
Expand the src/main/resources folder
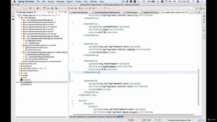[20, 64]
